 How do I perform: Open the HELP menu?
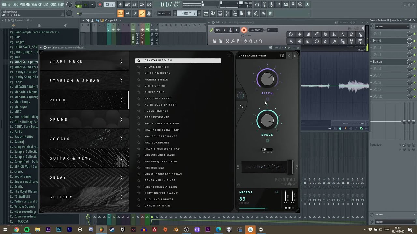click(61, 5)
